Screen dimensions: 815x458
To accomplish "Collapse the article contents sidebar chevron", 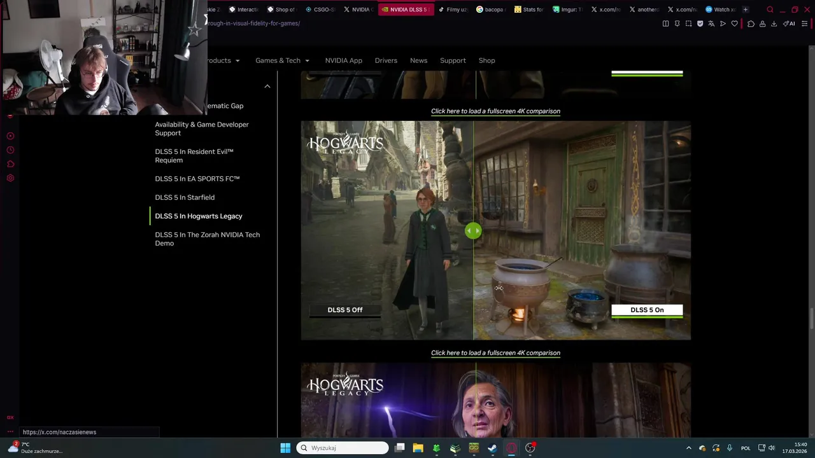I will coord(267,86).
